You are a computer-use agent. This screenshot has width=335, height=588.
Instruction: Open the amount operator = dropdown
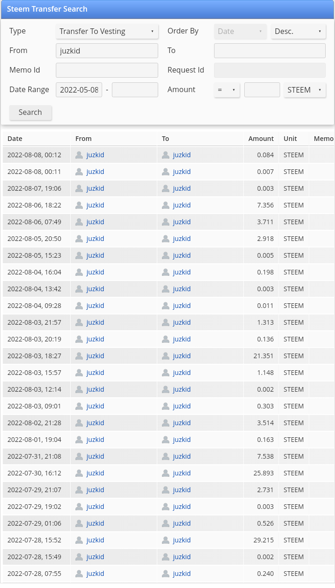227,90
